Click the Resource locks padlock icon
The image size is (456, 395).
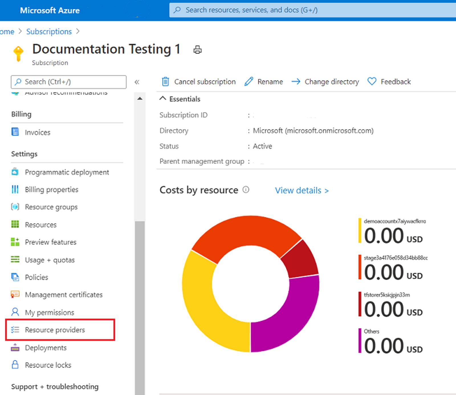15,365
